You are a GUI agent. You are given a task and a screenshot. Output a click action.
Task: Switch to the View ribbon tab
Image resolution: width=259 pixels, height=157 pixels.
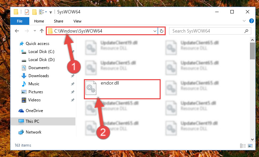click(77, 21)
